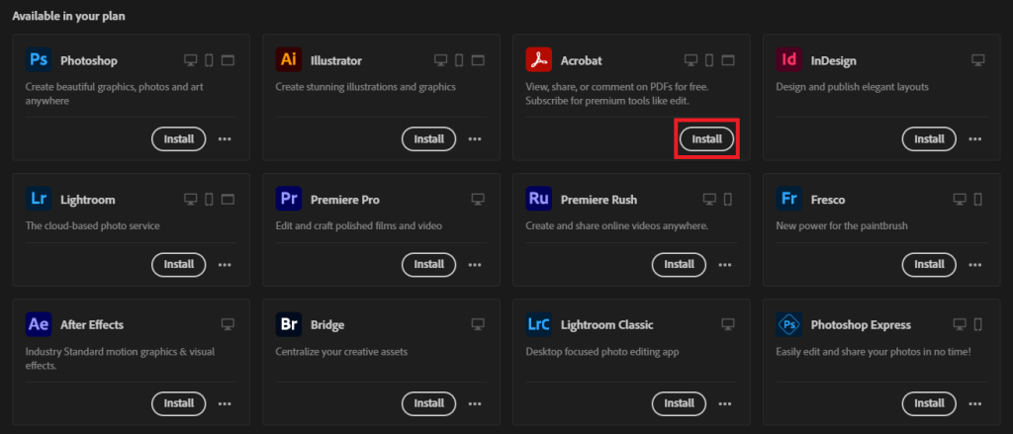Open more options for Illustrator
This screenshot has height=434, width=1013.
(475, 139)
